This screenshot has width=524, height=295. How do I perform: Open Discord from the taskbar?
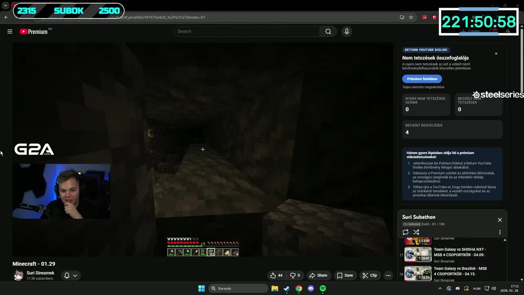point(311,288)
